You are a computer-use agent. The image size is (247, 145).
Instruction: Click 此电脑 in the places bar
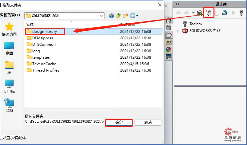[x=9, y=87]
